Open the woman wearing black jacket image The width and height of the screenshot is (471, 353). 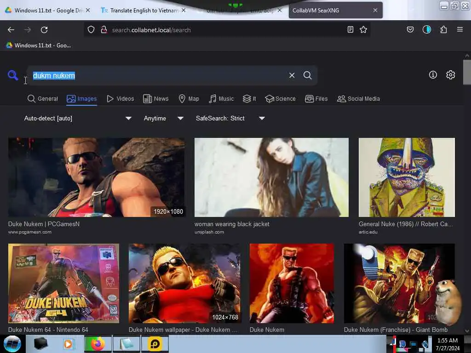tap(271, 177)
